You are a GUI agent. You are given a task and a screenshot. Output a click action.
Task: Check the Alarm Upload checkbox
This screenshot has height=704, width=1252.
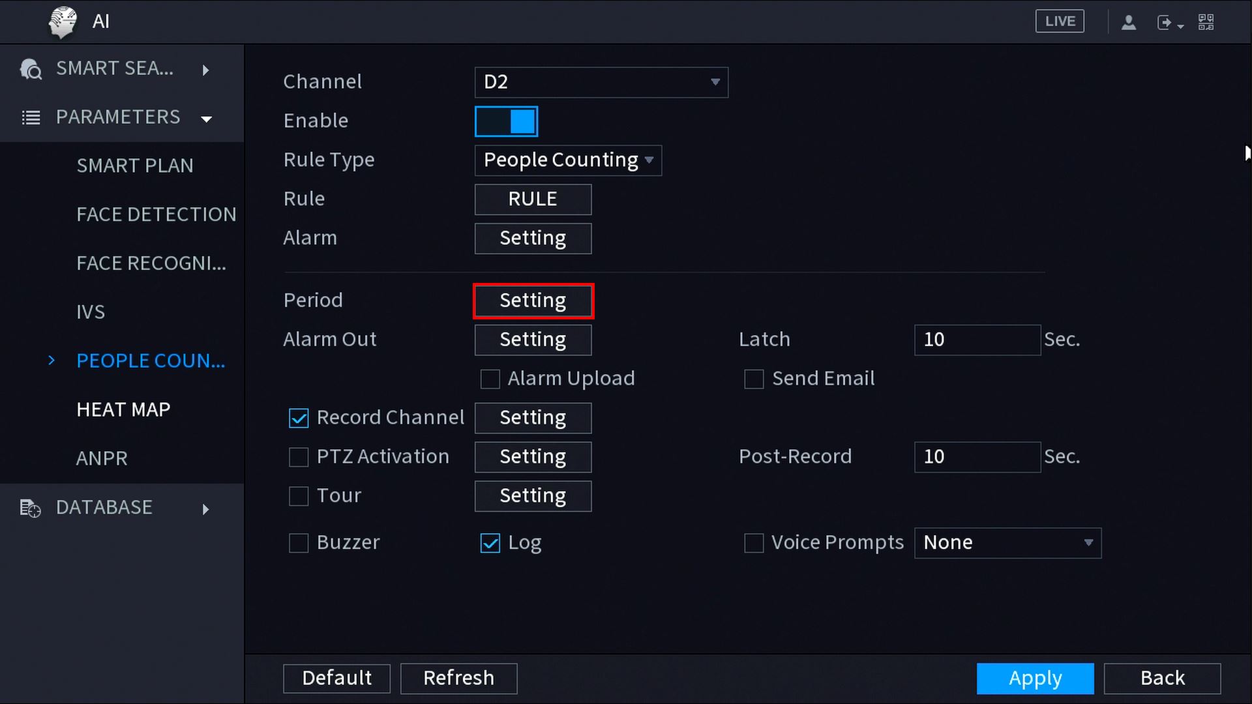490,379
